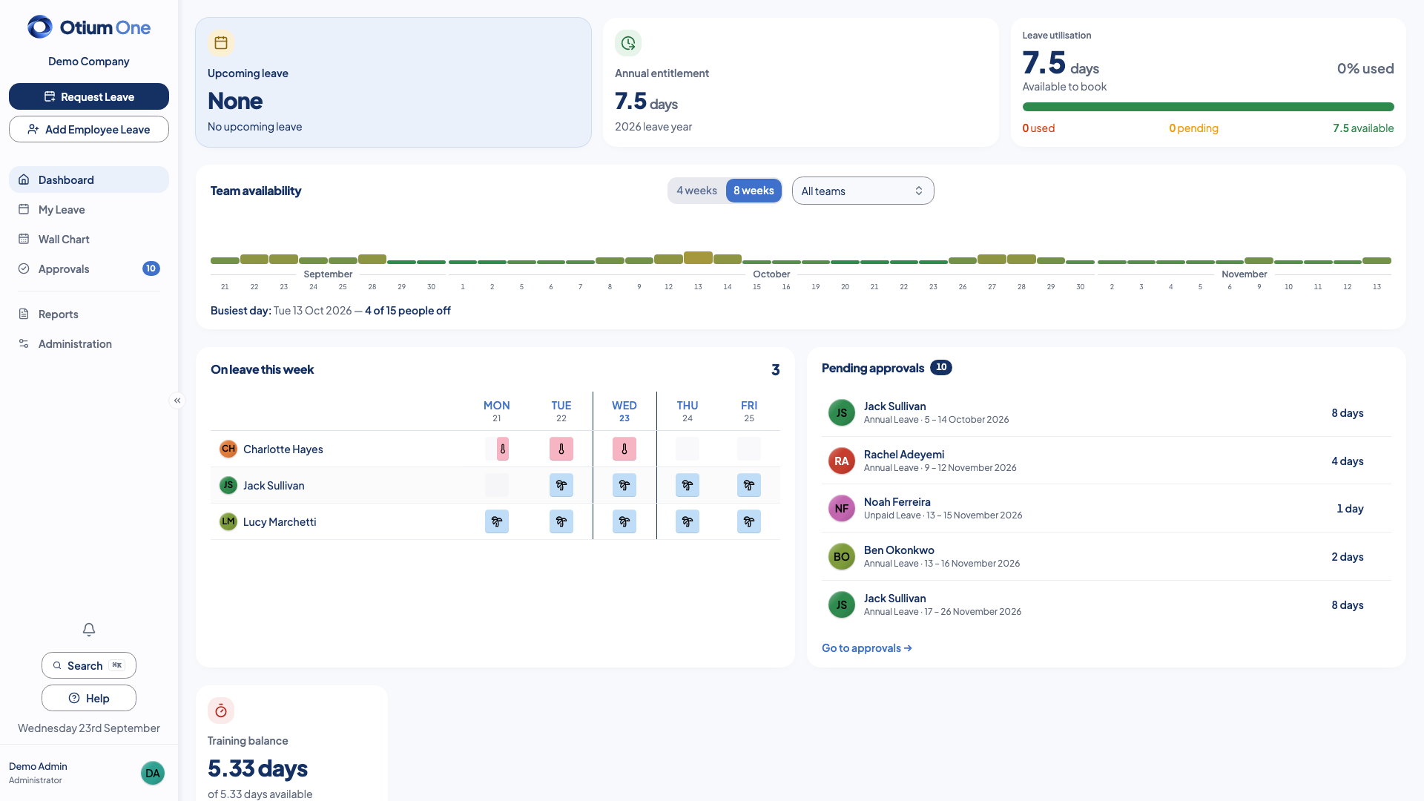The width and height of the screenshot is (1424, 801).
Task: Click the RA avatar of Rachel Adeyemi
Action: (842, 461)
